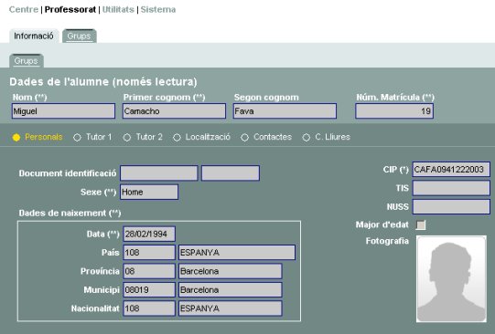Viewport: 495px width, 334px height.
Task: Click the Núm. Matrícula field showing 19
Action: pos(394,110)
